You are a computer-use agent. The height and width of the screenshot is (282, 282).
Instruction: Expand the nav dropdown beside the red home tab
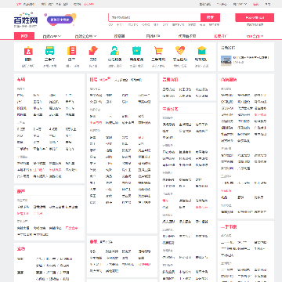[x=52, y=36]
